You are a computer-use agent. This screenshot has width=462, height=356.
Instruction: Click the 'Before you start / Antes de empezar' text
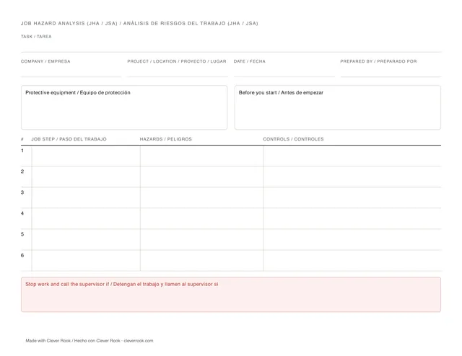point(281,93)
